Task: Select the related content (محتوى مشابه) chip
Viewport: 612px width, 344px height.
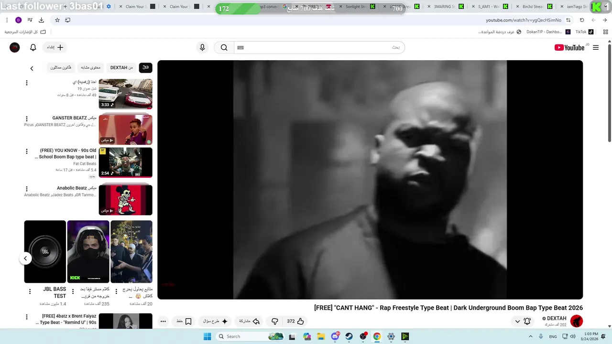Action: [x=90, y=68]
